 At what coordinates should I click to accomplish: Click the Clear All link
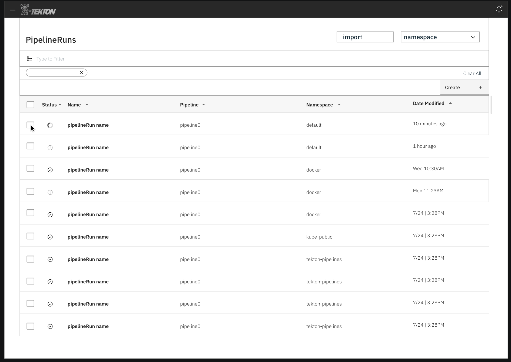tap(472, 73)
